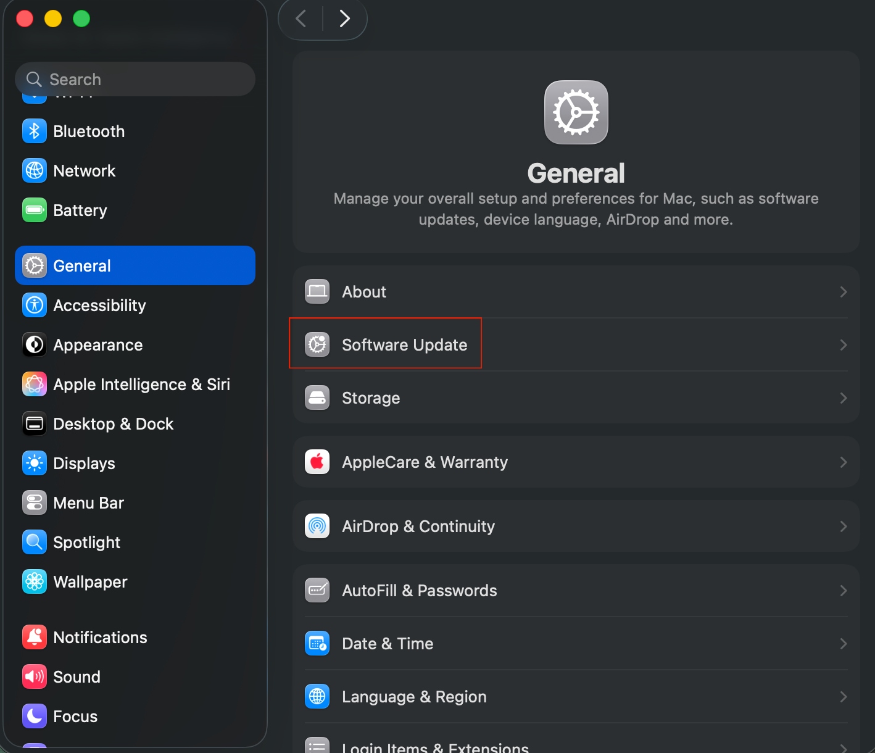Expand the AirDrop & Continuity chevron
Viewport: 875px width, 753px height.
844,526
